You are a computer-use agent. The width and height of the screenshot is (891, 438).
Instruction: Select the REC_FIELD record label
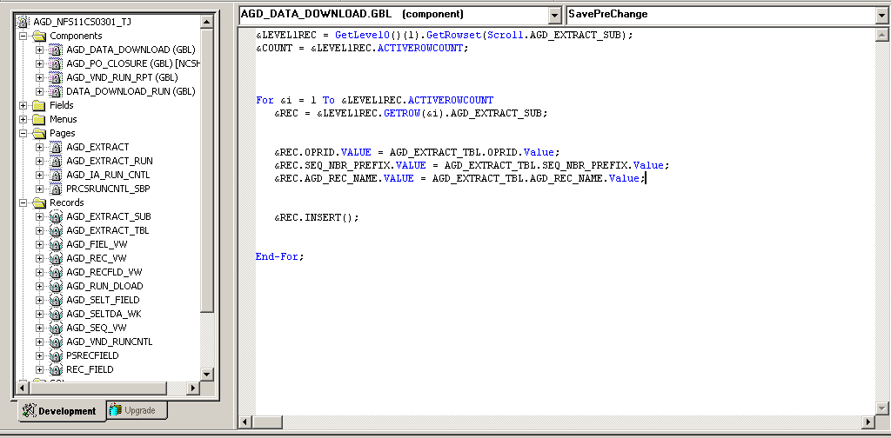pyautogui.click(x=90, y=369)
